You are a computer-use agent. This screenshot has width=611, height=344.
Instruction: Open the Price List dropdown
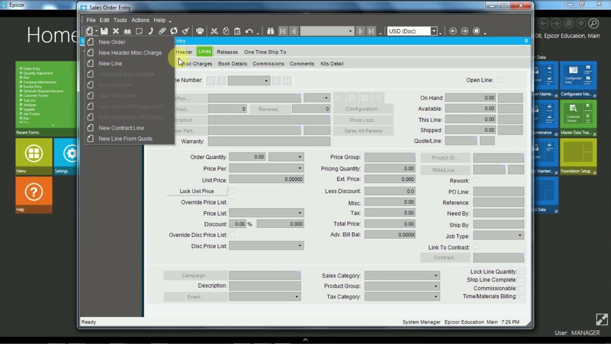tap(300, 213)
